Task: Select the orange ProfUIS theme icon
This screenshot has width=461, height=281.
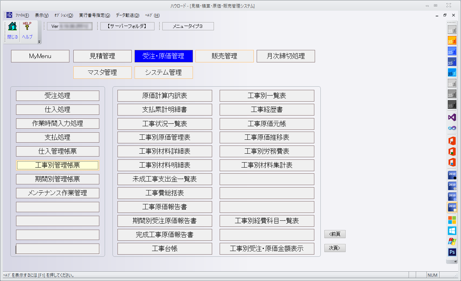Action: coord(452,40)
